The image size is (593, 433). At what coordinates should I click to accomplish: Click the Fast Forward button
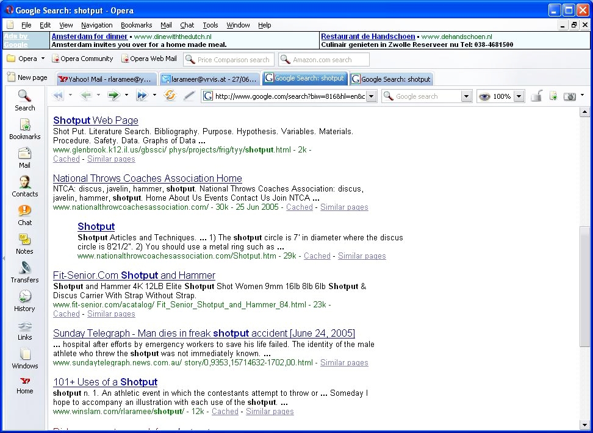(142, 96)
